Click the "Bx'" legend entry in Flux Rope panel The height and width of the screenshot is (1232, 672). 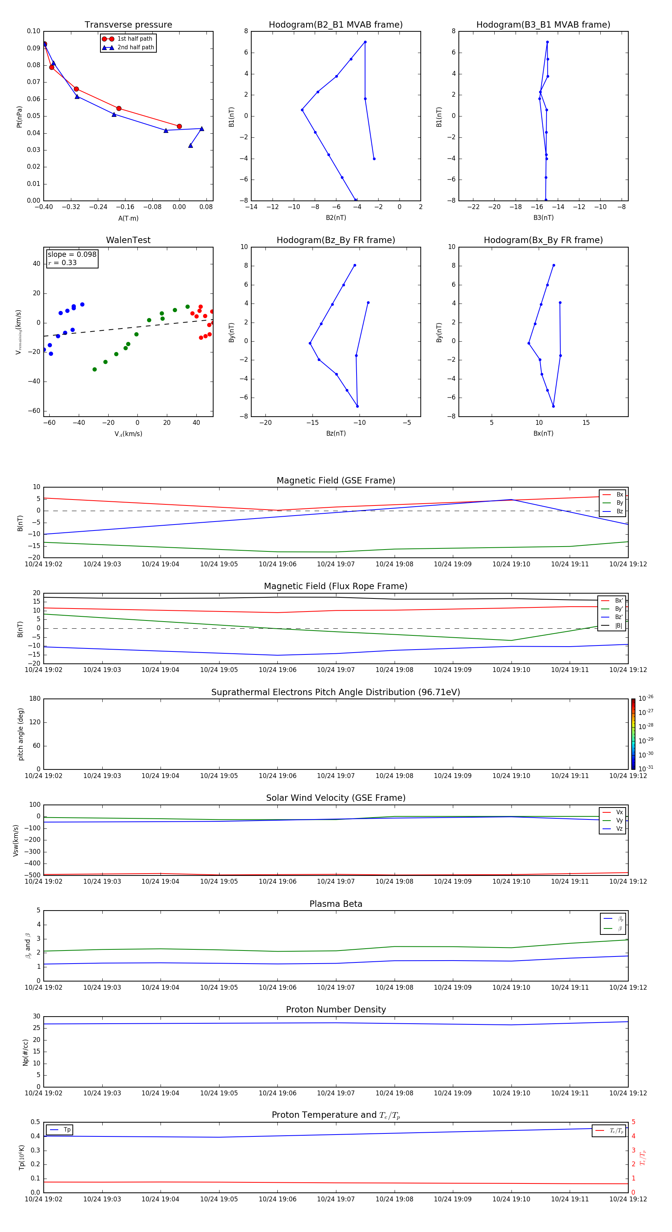pos(612,601)
